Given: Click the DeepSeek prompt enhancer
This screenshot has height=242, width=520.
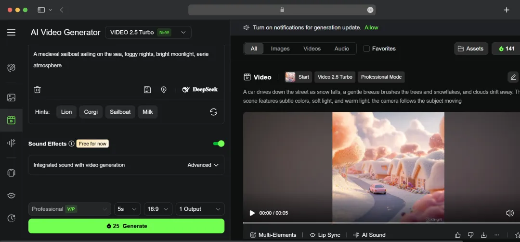Looking at the screenshot, I should 200,90.
